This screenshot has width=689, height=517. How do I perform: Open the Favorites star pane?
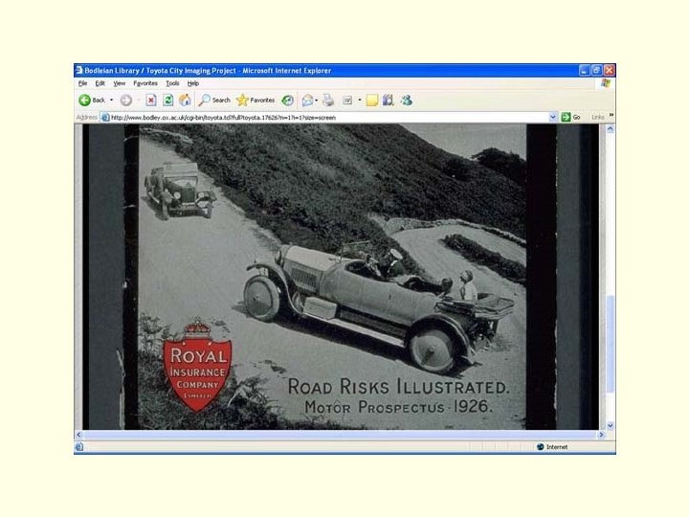click(256, 101)
